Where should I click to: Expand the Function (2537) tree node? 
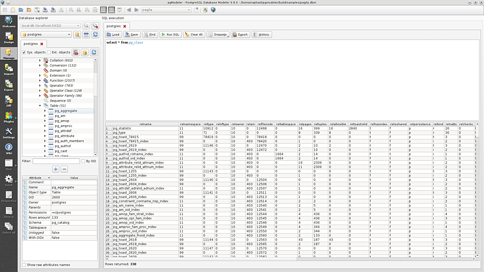coord(40,81)
